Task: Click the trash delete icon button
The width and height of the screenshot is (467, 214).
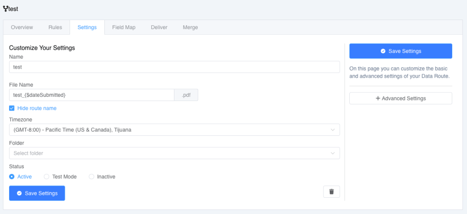Action: pos(331,192)
